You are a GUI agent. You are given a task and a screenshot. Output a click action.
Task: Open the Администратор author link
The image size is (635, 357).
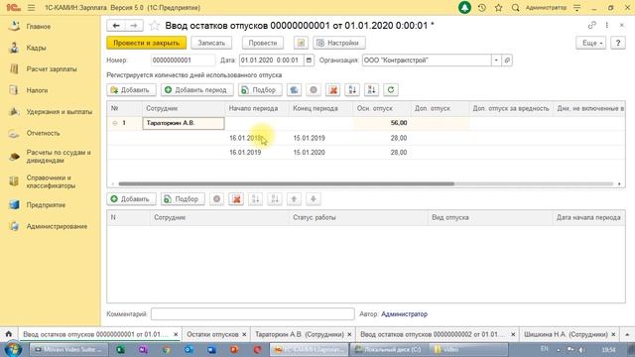[404, 314]
